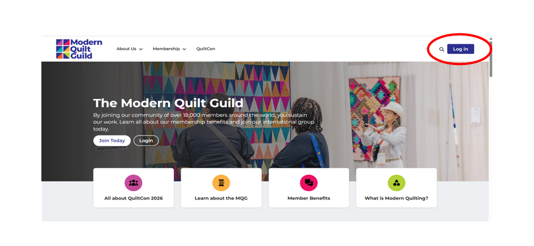Open the Membership menu

coord(169,49)
